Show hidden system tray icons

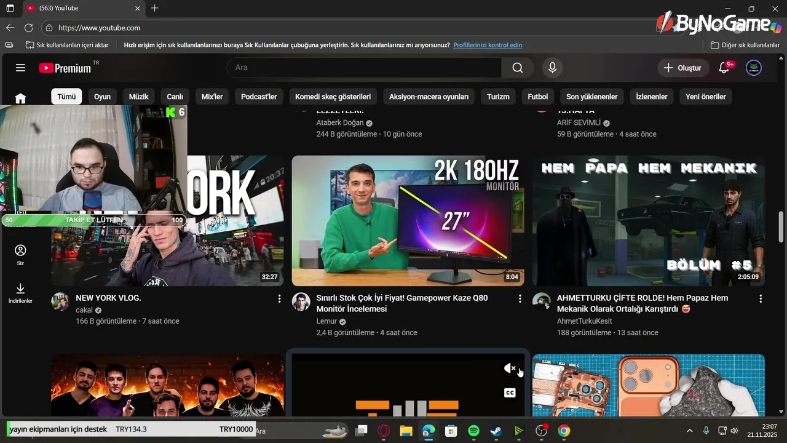click(x=689, y=431)
